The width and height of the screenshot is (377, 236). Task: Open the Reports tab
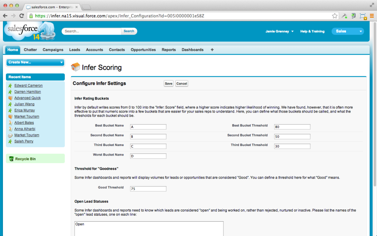pyautogui.click(x=169, y=50)
